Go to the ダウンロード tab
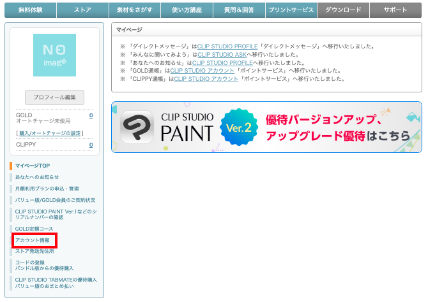428x302 pixels. (x=344, y=10)
